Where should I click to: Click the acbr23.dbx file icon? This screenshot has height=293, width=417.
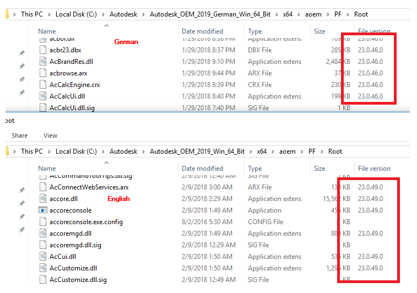click(43, 50)
